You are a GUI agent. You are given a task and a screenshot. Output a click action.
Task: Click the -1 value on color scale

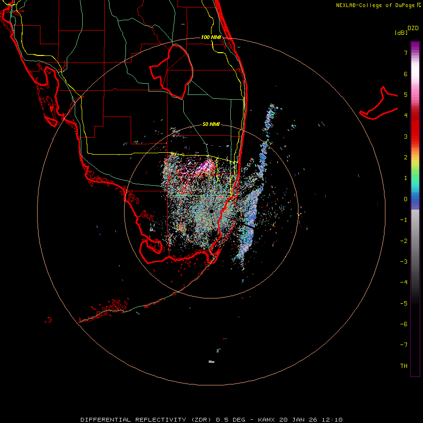click(404, 220)
